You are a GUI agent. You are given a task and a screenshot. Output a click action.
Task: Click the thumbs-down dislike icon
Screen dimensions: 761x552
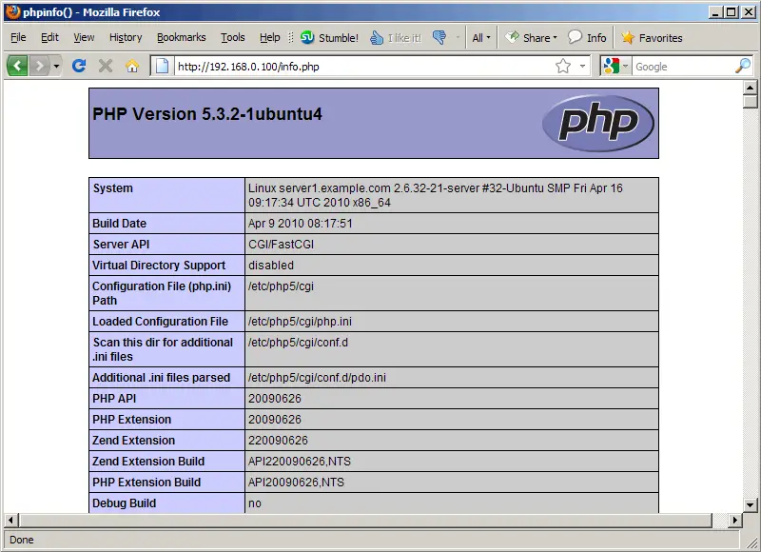439,37
